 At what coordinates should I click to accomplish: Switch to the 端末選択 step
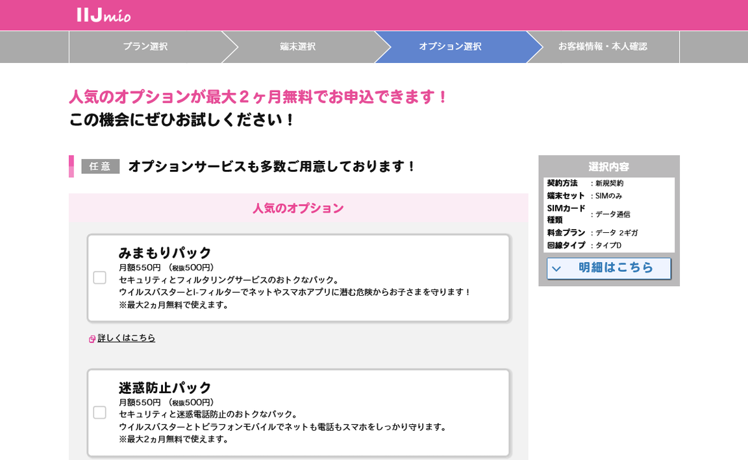coord(297,47)
